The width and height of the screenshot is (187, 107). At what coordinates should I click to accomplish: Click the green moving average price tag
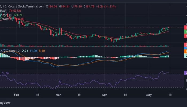click(185, 32)
